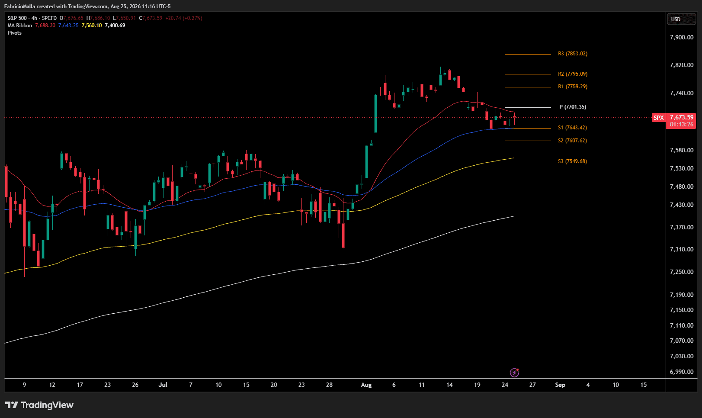Image resolution: width=702 pixels, height=418 pixels.
Task: Click the TradingView logo at the bottom
Action: [x=39, y=405]
